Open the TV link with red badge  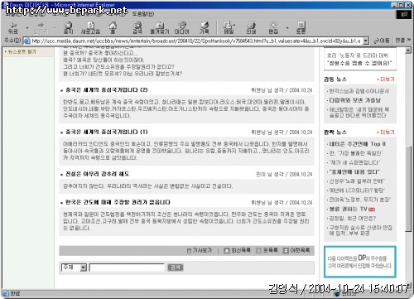[x=352, y=209]
